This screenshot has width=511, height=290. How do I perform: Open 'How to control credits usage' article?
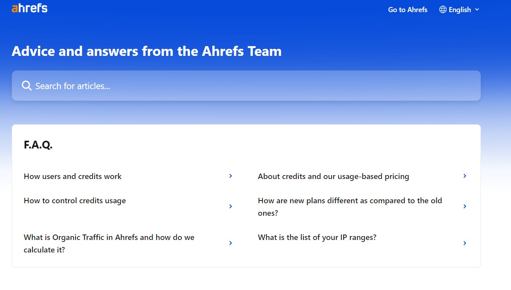(x=75, y=200)
